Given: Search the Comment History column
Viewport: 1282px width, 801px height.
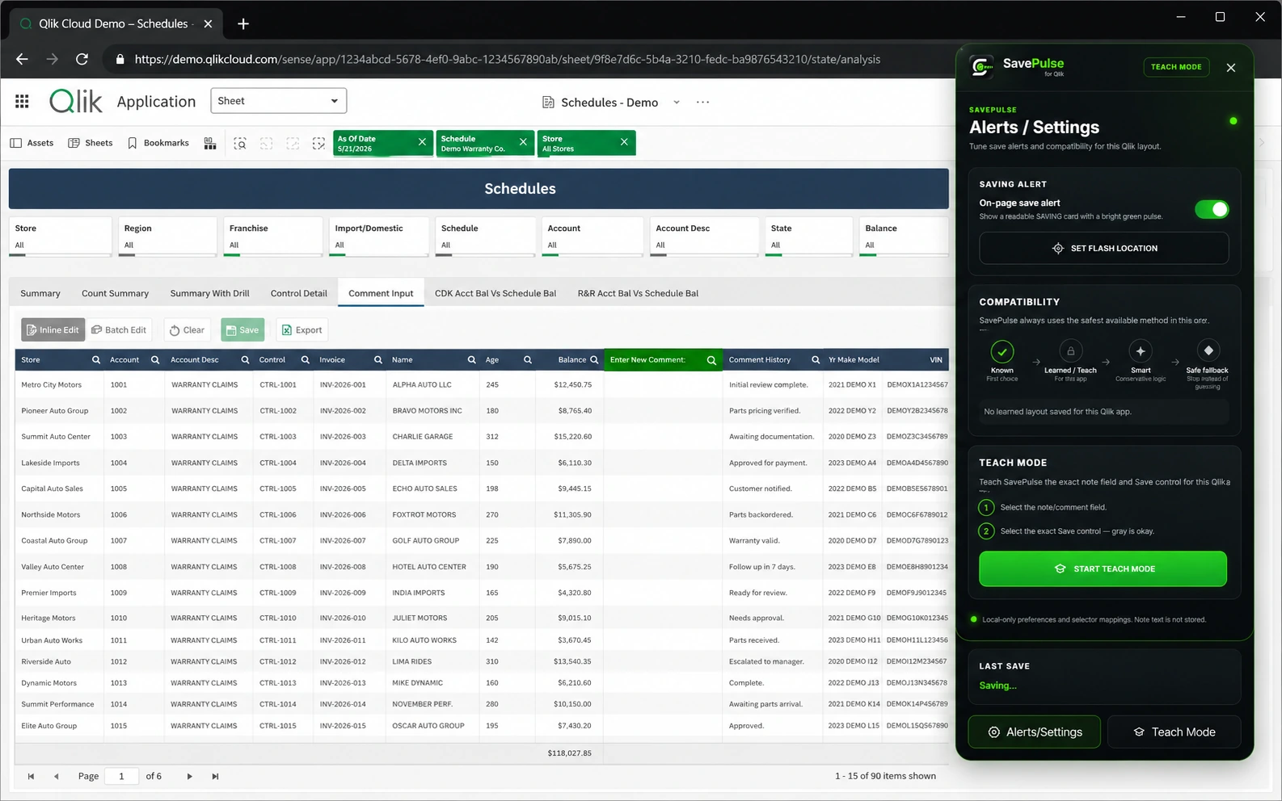Looking at the screenshot, I should [816, 360].
